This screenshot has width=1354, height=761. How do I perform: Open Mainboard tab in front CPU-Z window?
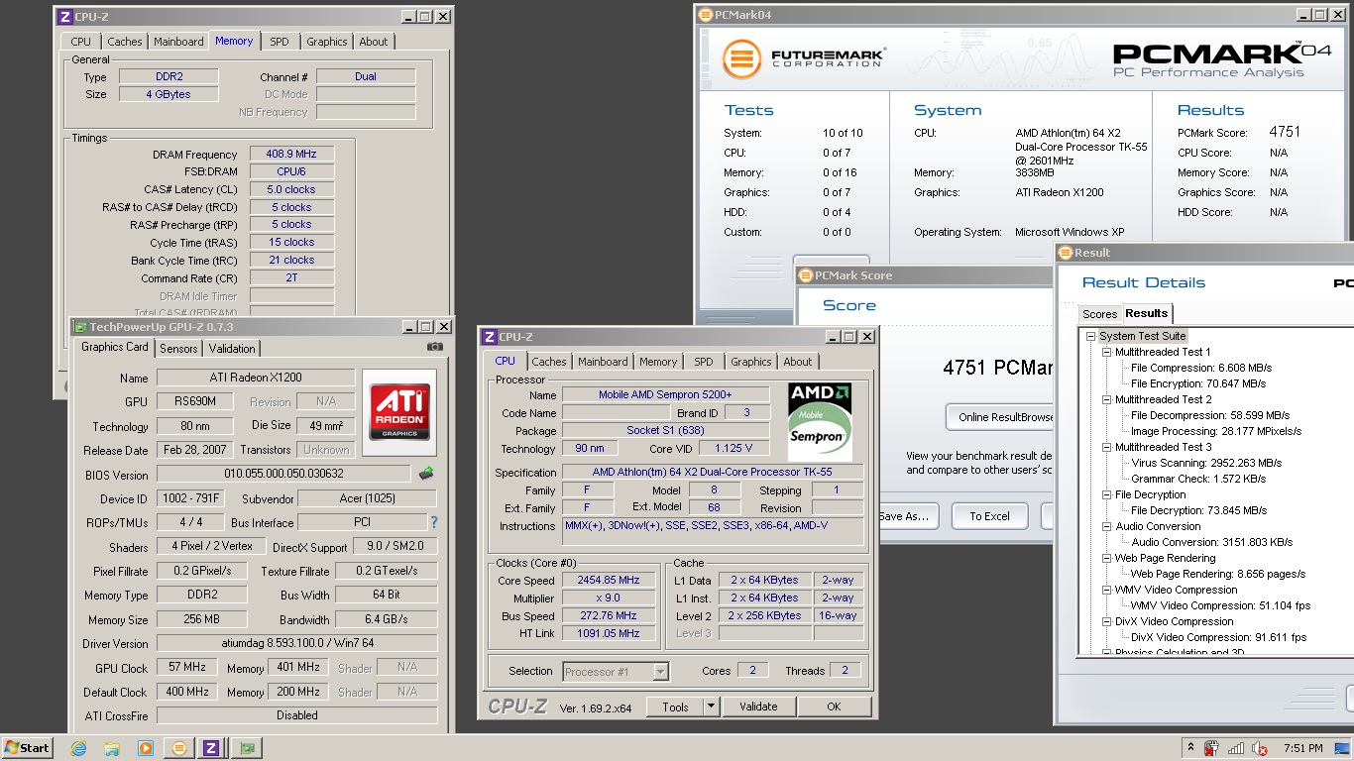603,362
